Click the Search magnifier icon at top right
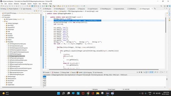This screenshot has width=171, height=96. (161, 6)
